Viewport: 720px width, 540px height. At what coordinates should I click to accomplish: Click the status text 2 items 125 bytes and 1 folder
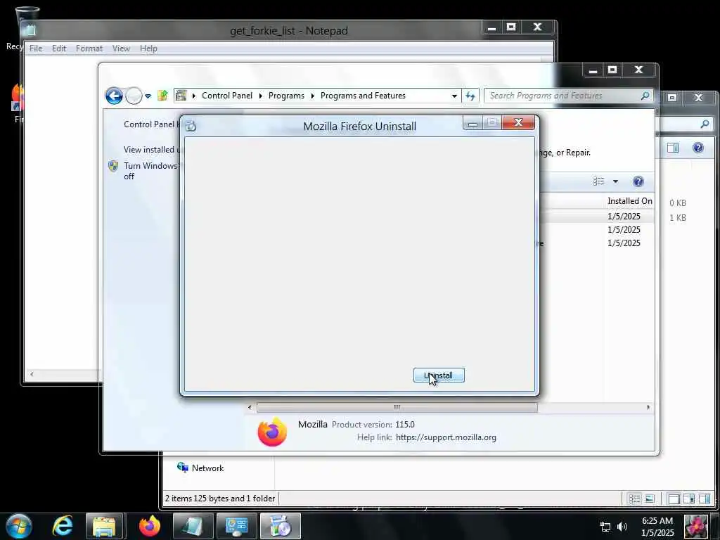point(220,499)
